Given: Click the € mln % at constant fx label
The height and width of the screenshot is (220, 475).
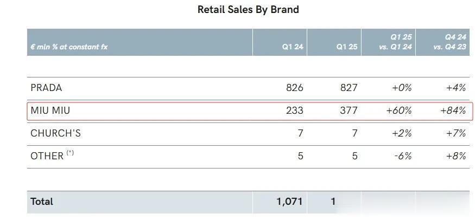Looking at the screenshot, I should [x=69, y=47].
